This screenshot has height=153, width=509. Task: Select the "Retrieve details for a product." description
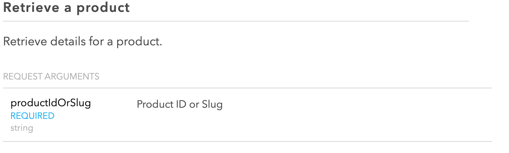pyautogui.click(x=82, y=42)
